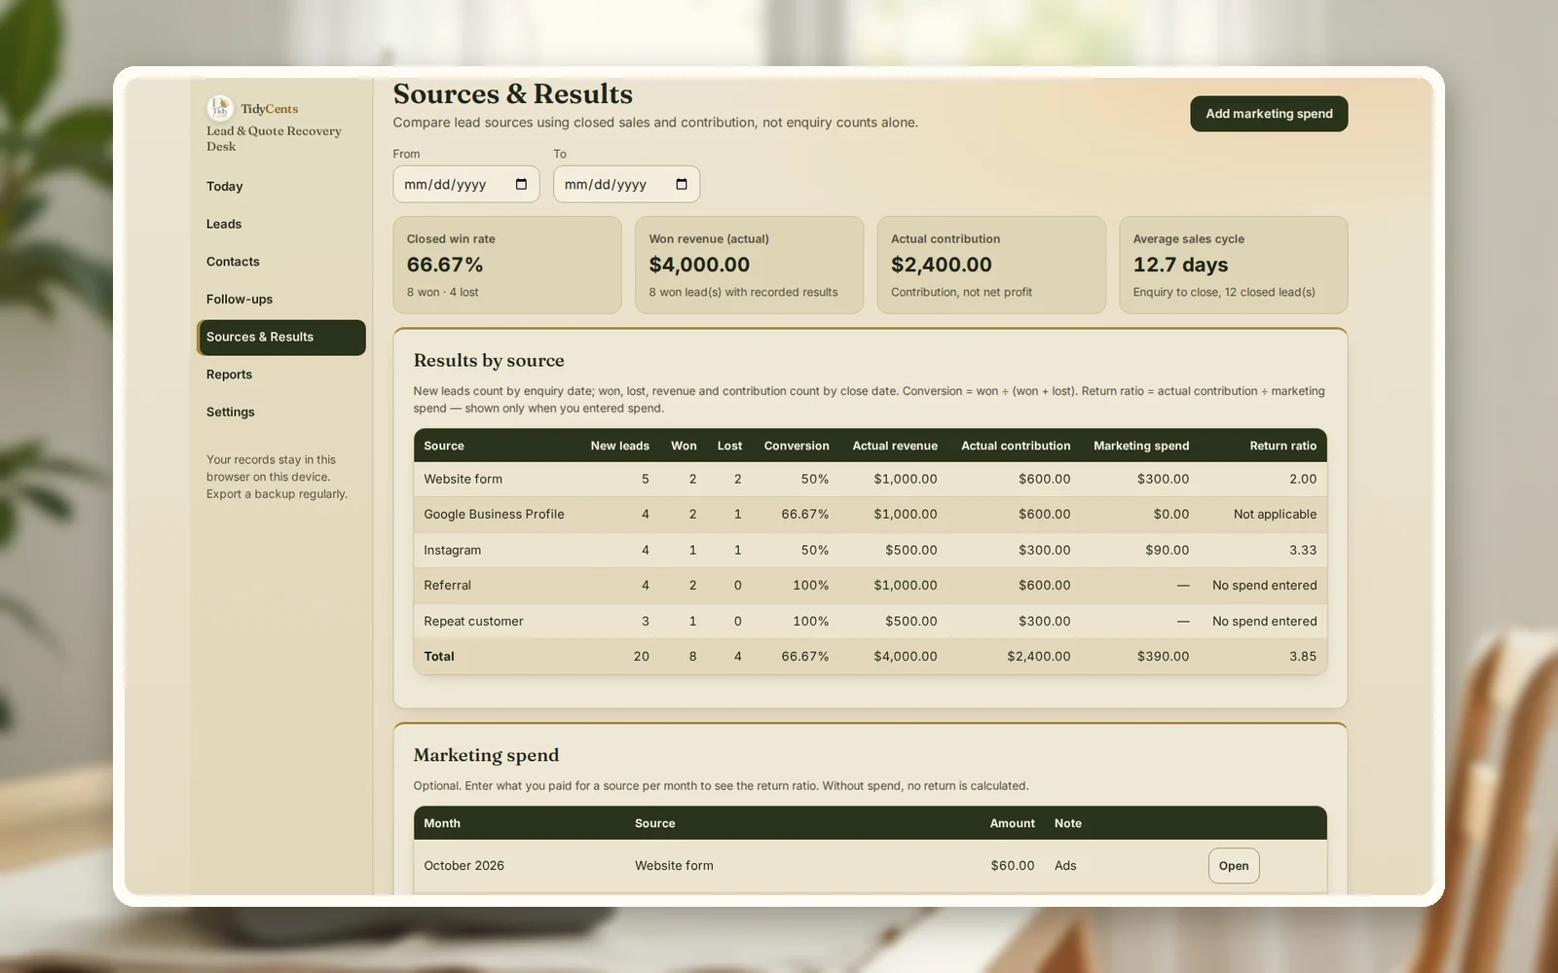Click $60.00 amount in spend table
This screenshot has height=973, width=1558.
pos(1012,866)
